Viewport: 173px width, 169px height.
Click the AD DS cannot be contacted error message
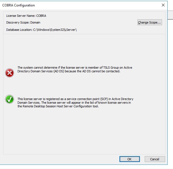[x=75, y=70]
